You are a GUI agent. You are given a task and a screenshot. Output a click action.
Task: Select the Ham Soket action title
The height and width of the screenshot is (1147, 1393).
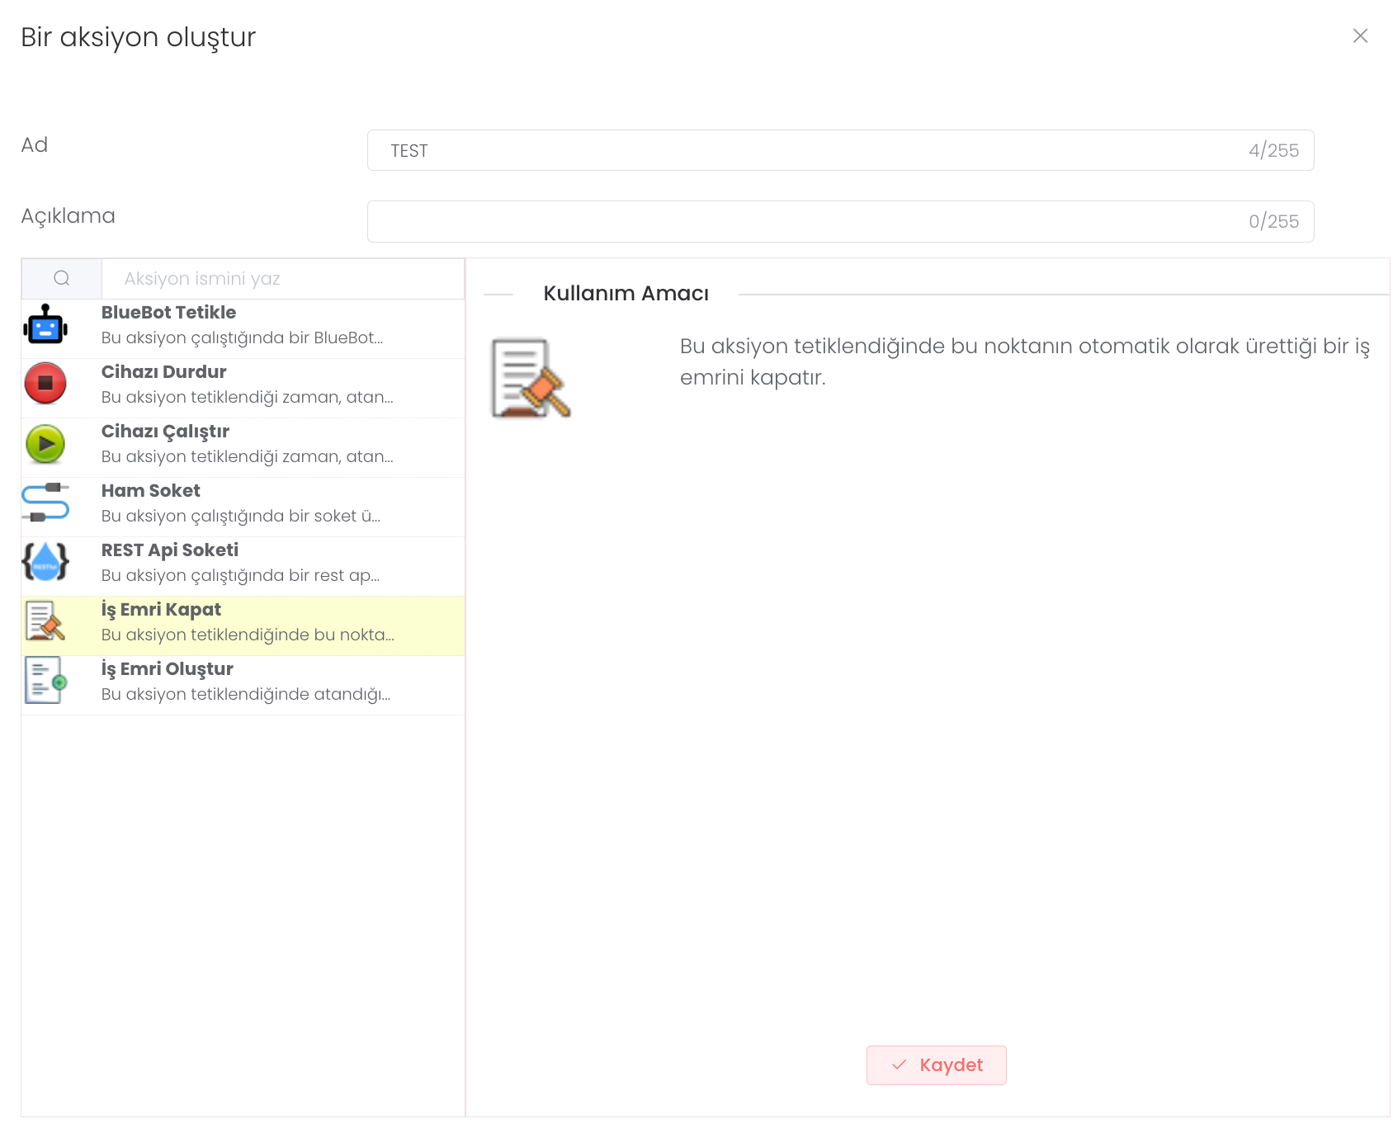pos(150,491)
